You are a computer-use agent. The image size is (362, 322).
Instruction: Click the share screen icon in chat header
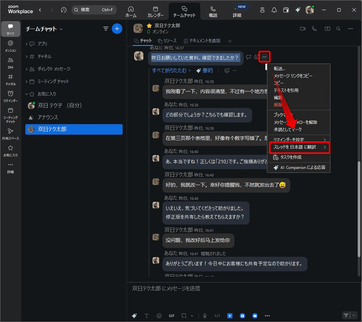tap(327, 29)
